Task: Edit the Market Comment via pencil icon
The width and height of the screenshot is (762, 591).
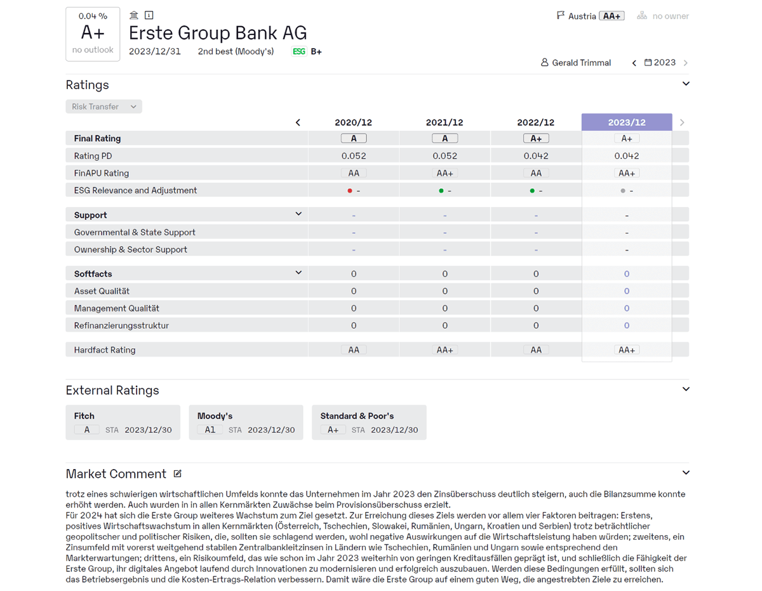Action: click(x=178, y=473)
